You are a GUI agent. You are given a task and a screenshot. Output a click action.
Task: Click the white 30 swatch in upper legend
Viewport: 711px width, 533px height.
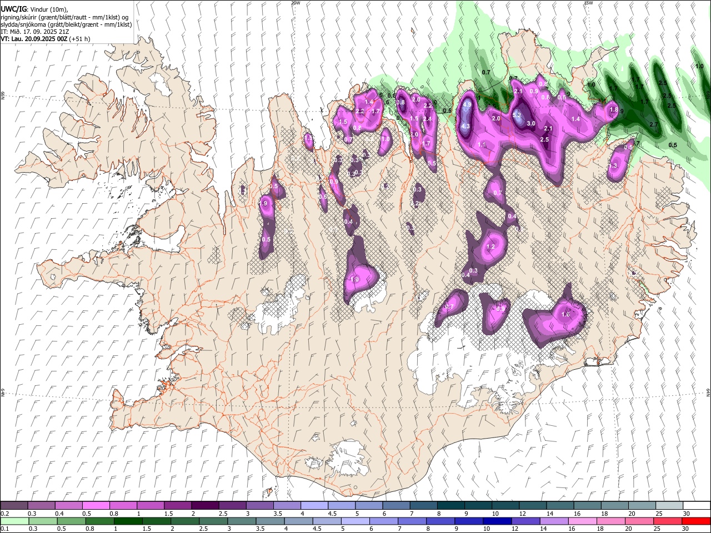point(697,506)
